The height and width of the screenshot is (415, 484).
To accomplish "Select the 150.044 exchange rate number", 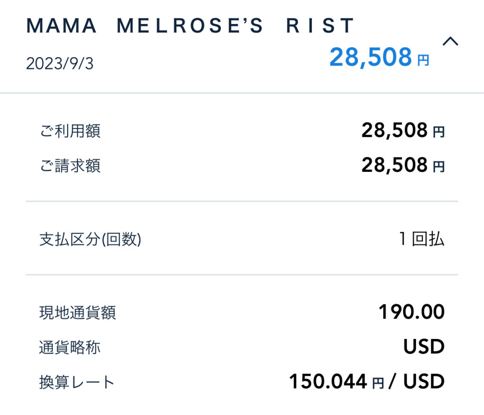I will click(328, 381).
